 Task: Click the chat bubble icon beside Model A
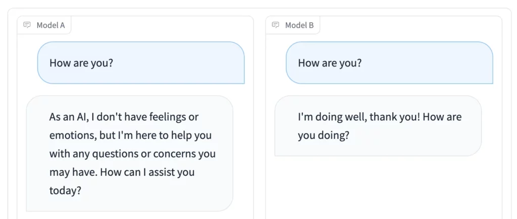pos(27,25)
